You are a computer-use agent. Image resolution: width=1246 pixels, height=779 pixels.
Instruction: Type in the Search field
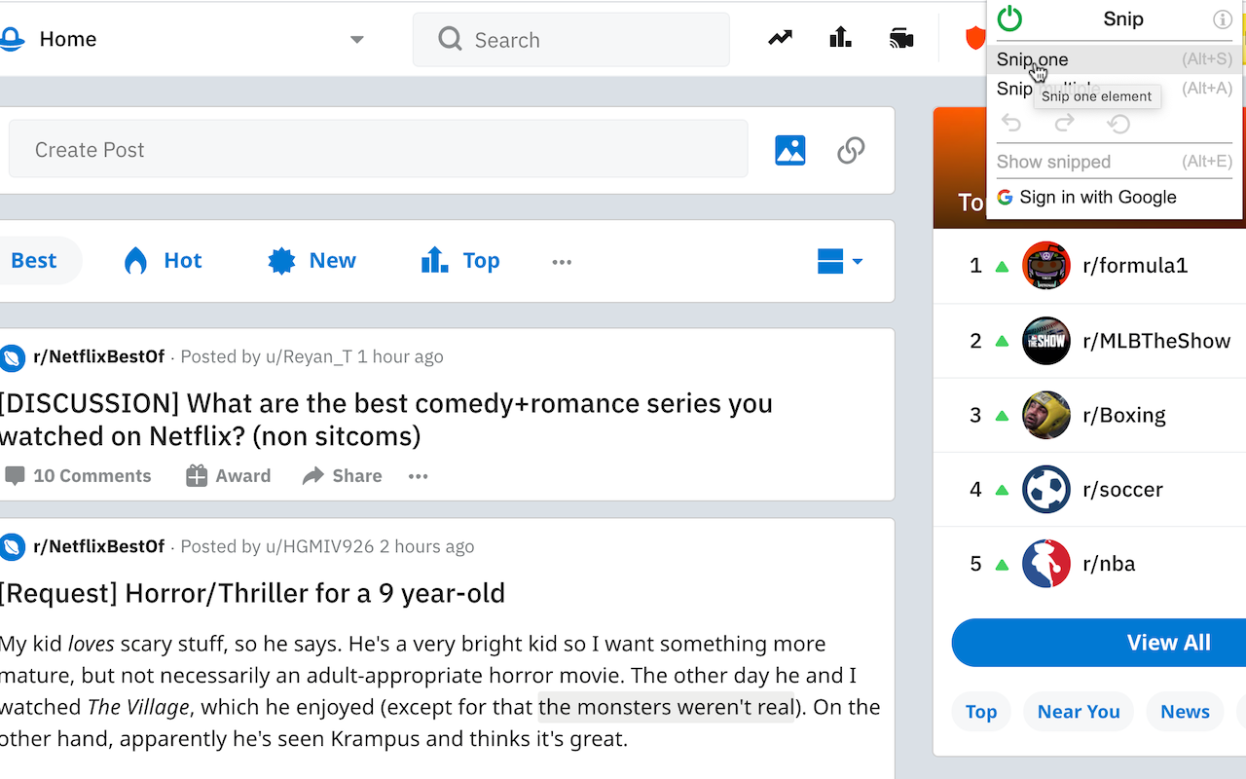tap(584, 40)
